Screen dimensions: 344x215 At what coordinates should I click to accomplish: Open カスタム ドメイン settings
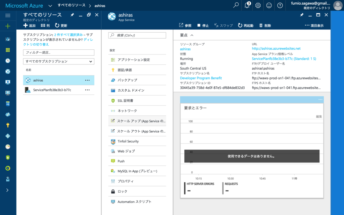tap(137, 90)
